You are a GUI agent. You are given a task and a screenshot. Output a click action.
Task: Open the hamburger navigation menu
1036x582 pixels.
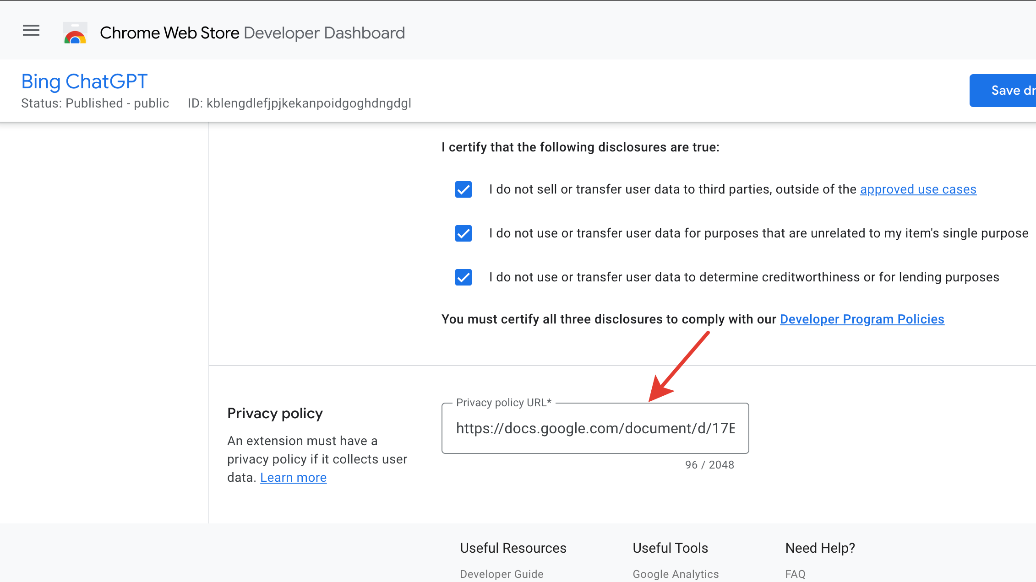coord(31,31)
